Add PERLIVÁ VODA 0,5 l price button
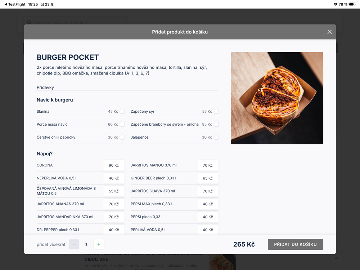Viewport: 360px width, 270px height. point(208,229)
